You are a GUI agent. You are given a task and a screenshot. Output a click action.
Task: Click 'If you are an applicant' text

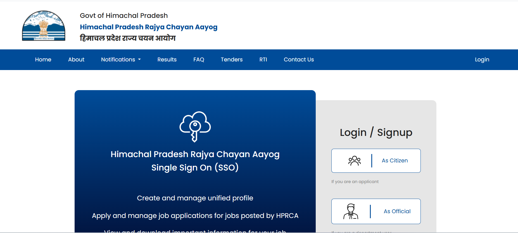pos(355,182)
